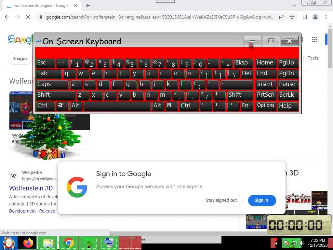
Task: Click the Home key on keyboard
Action: (266, 63)
